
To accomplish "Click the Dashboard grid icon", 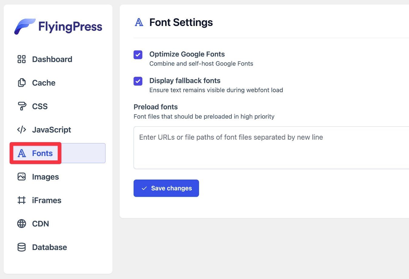I will 22,59.
